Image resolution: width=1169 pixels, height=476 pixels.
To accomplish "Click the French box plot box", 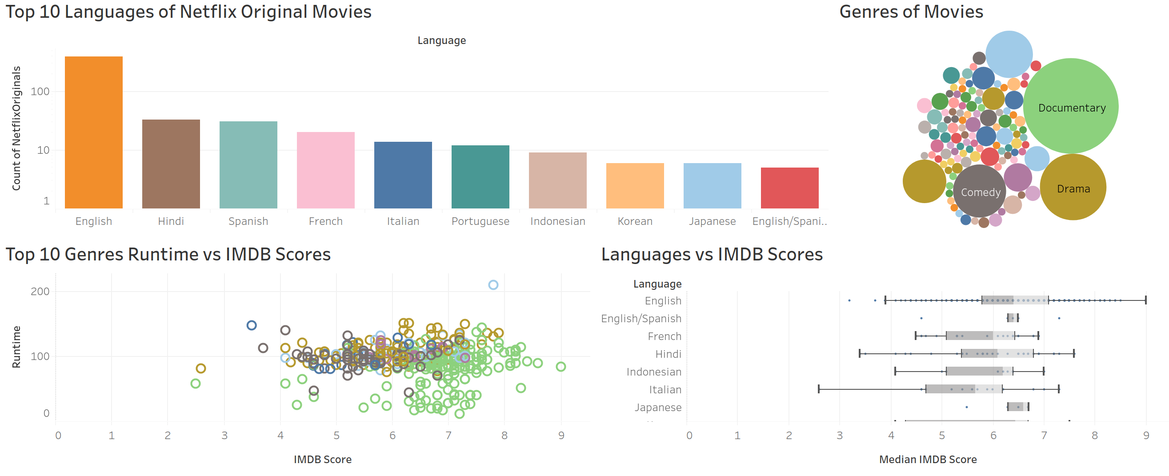I will (981, 336).
